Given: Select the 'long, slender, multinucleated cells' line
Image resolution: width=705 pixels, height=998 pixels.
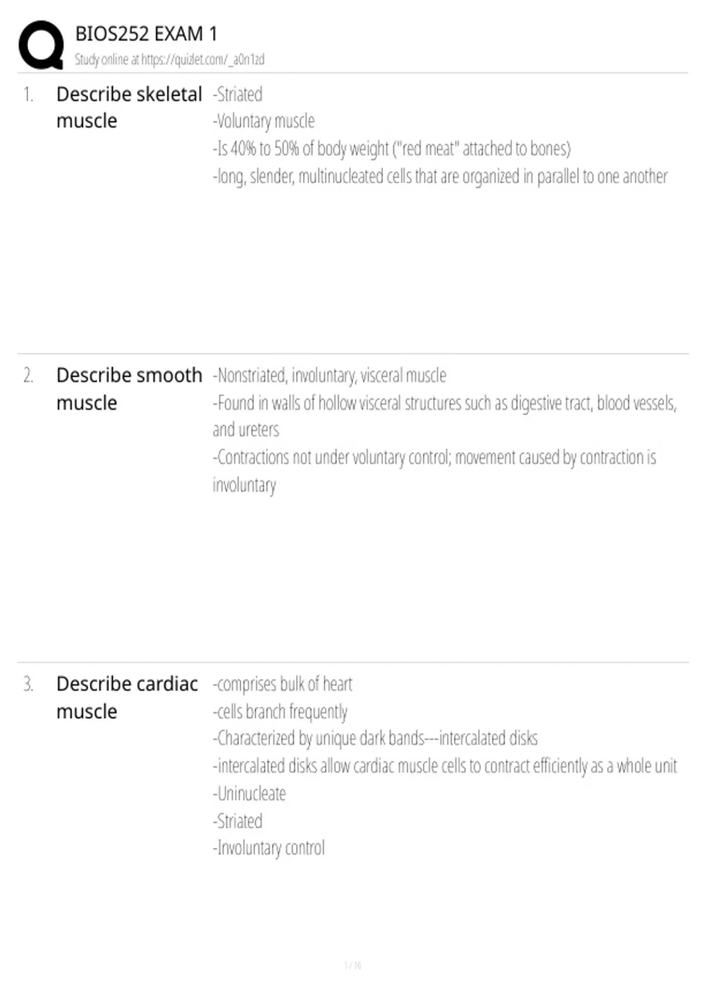Looking at the screenshot, I should [x=440, y=177].
